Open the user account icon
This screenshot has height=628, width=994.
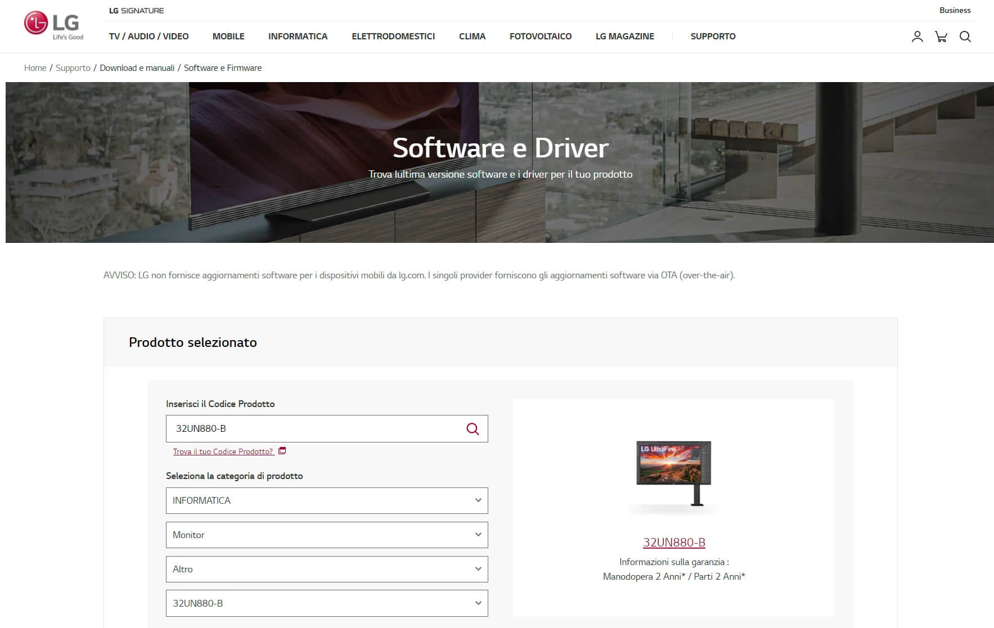click(917, 37)
